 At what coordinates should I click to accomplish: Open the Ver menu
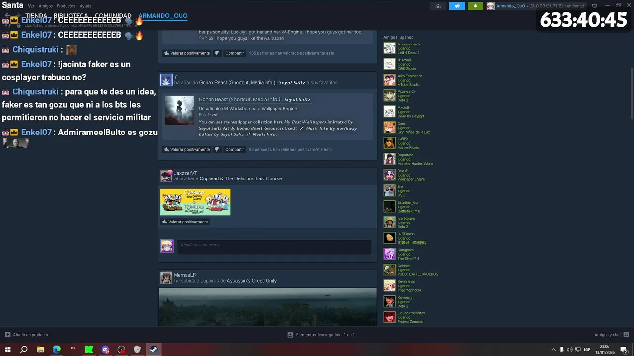(x=31, y=6)
